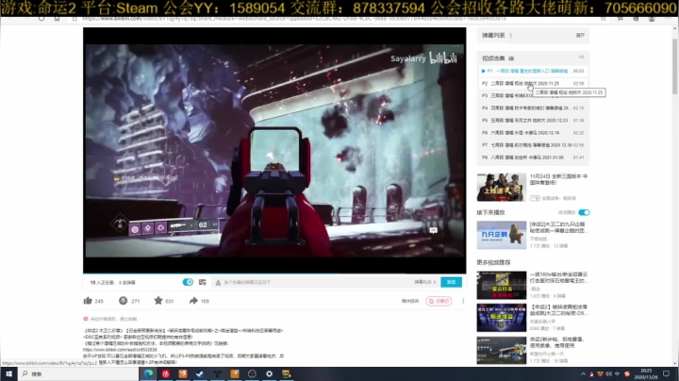Click the page vertical scrollbar
This screenshot has width=679, height=381.
(x=674, y=65)
